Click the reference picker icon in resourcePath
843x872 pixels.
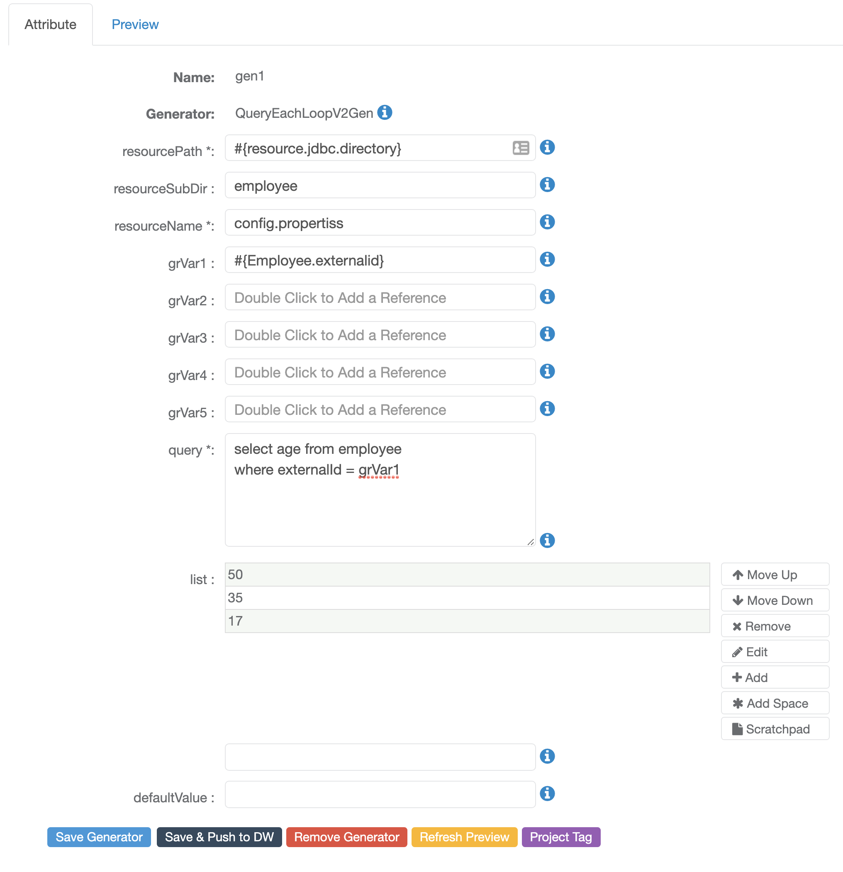click(521, 148)
